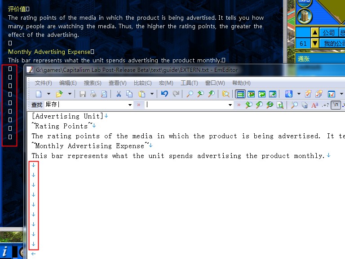Print the current document
The width and height of the screenshot is (345, 259).
coord(93,94)
